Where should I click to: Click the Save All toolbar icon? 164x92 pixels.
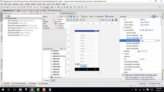[x=5, y=7]
